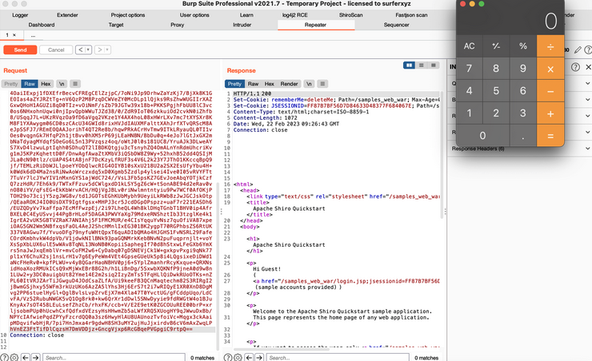Expand the first Inspector section chevron
This screenshot has height=361, width=592.
pyautogui.click(x=587, y=83)
